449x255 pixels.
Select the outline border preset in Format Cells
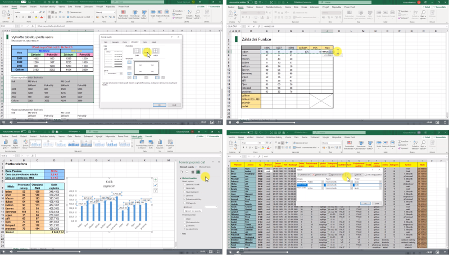146,51
